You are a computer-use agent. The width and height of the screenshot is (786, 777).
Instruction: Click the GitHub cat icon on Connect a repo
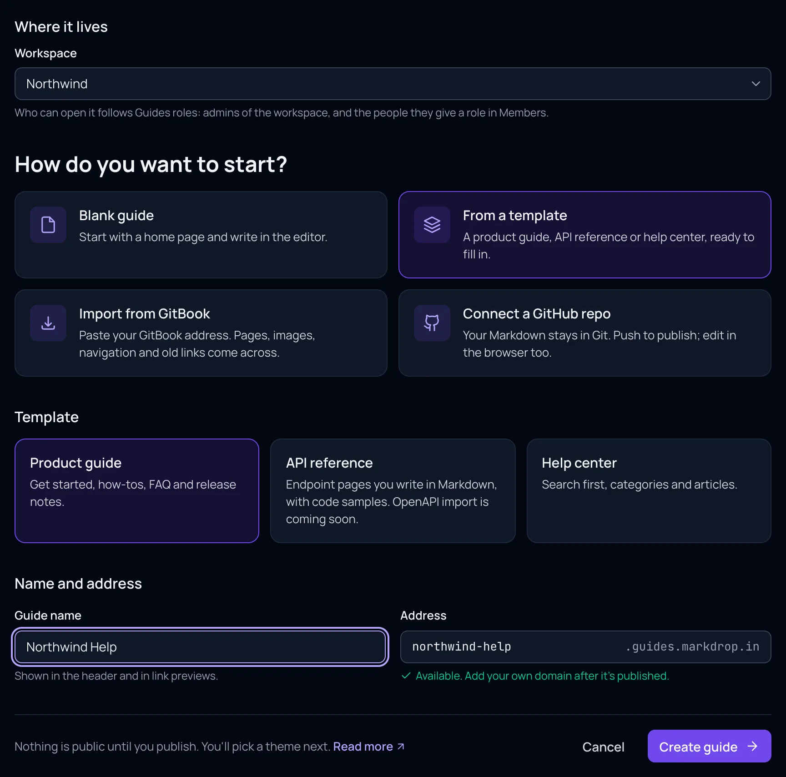point(432,323)
